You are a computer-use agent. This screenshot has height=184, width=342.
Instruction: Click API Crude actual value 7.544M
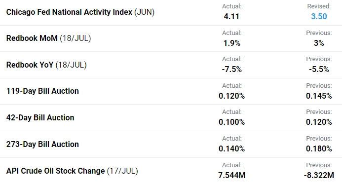click(x=231, y=175)
